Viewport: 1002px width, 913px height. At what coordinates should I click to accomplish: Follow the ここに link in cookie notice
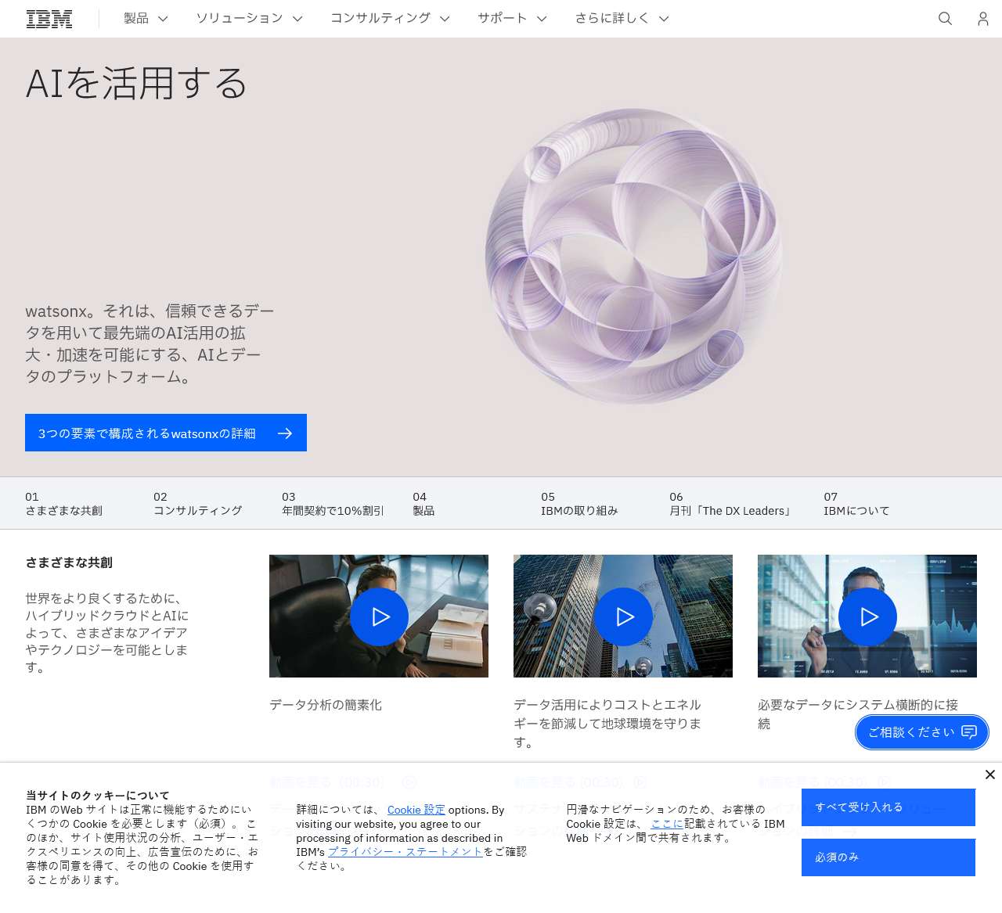pyautogui.click(x=667, y=824)
